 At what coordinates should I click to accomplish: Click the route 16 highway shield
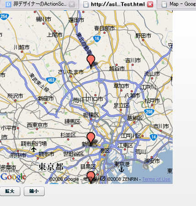(x=97, y=39)
